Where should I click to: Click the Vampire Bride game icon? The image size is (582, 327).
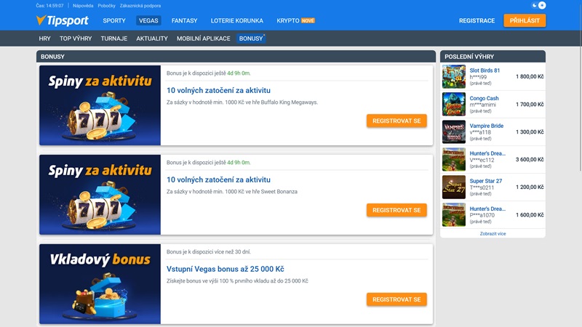coord(453,132)
